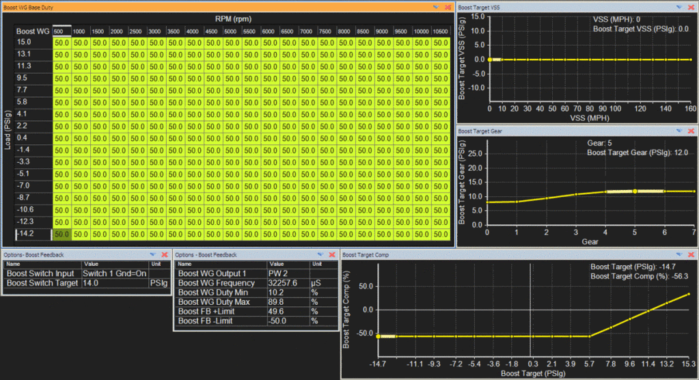Select the Boost WG Duty Max row name
The height and width of the screenshot is (380, 699).
pyautogui.click(x=221, y=302)
